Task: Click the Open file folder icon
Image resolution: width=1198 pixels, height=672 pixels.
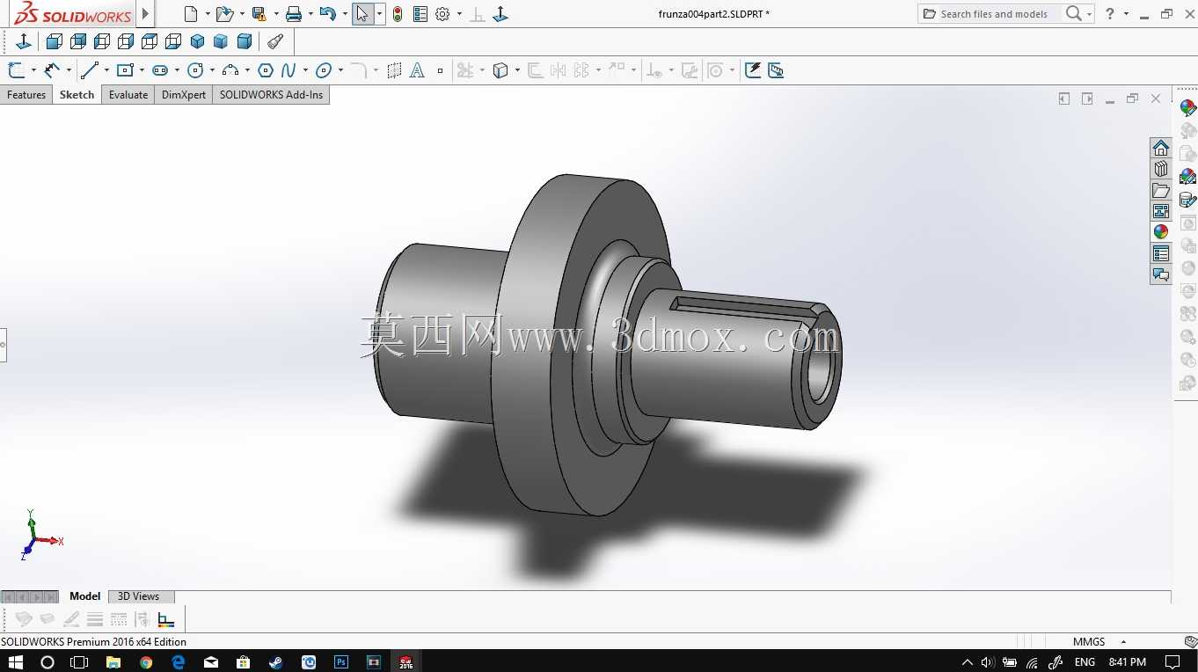Action: coord(224,14)
